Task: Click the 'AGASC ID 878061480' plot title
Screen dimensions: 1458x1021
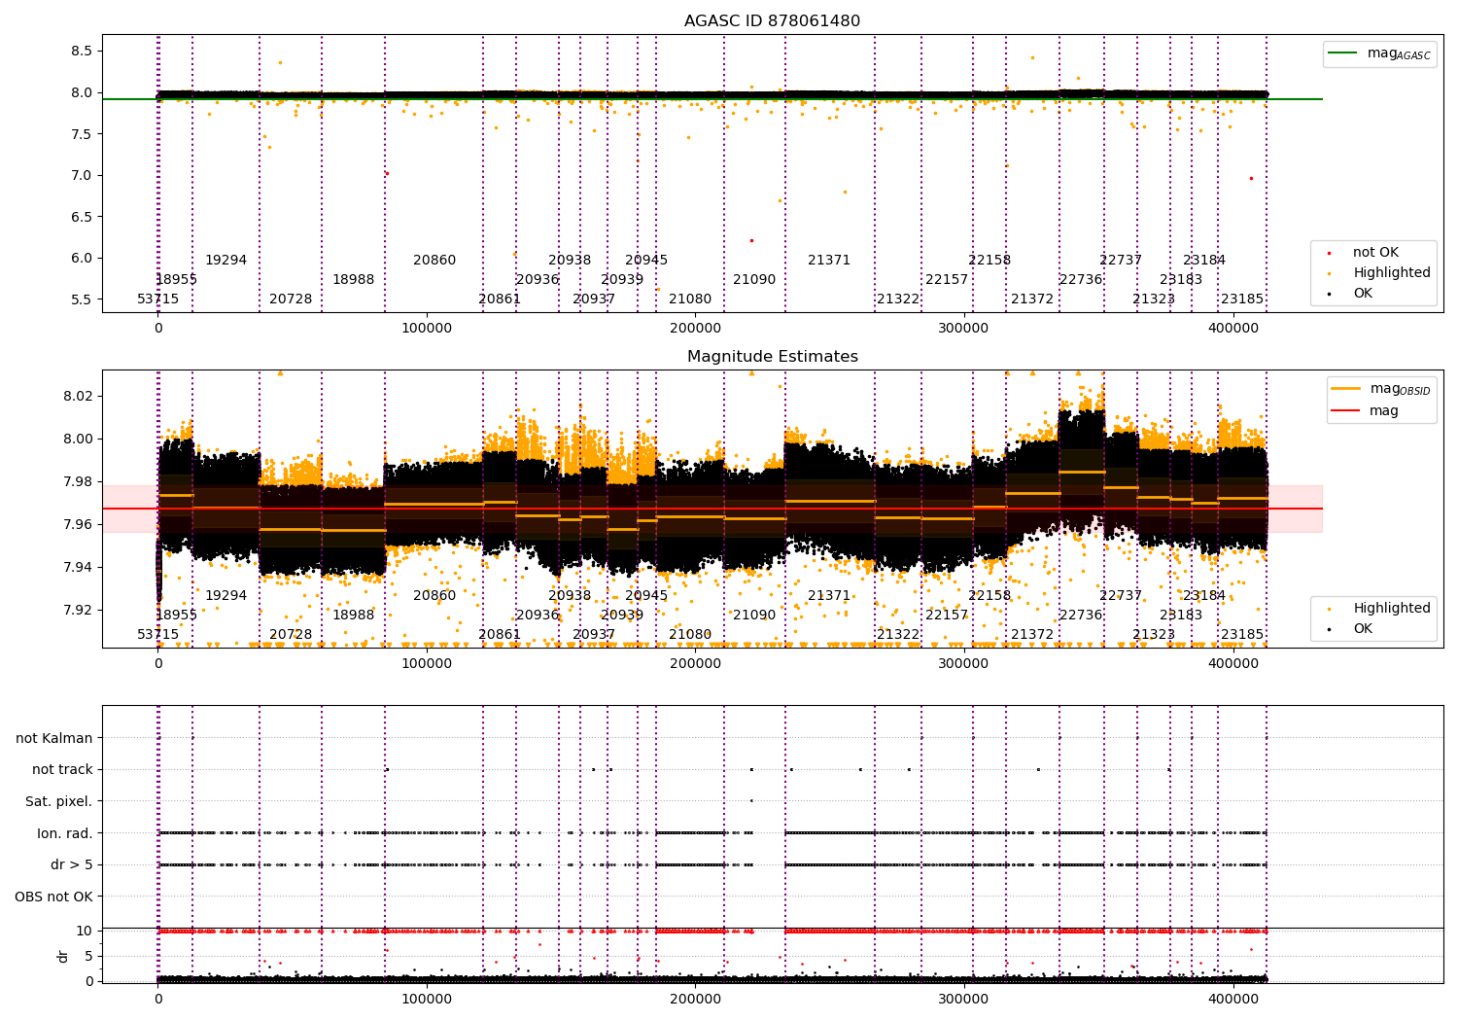Action: pos(772,21)
